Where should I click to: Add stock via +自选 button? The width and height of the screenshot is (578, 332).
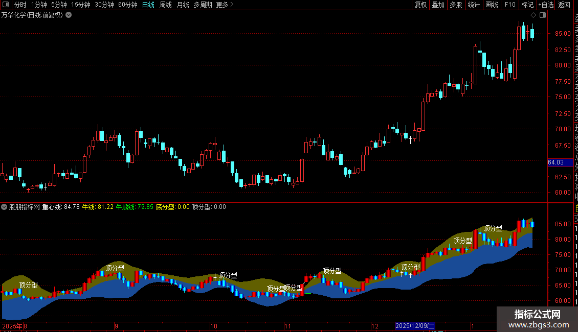546,5
